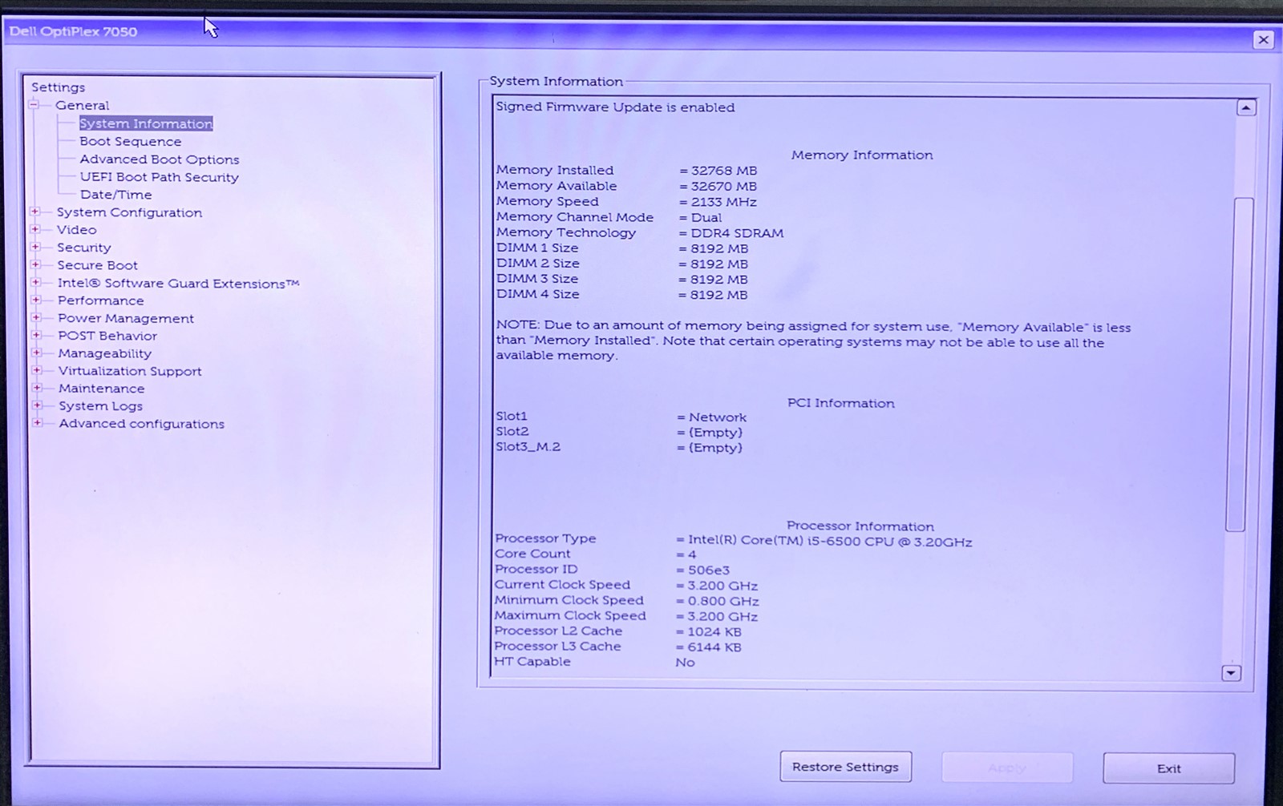Open the Security category
1283x806 pixels.
tap(83, 248)
